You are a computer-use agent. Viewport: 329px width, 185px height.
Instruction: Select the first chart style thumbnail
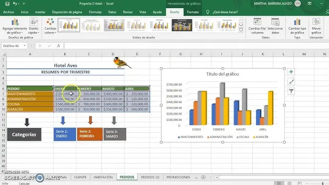[x=69, y=25]
